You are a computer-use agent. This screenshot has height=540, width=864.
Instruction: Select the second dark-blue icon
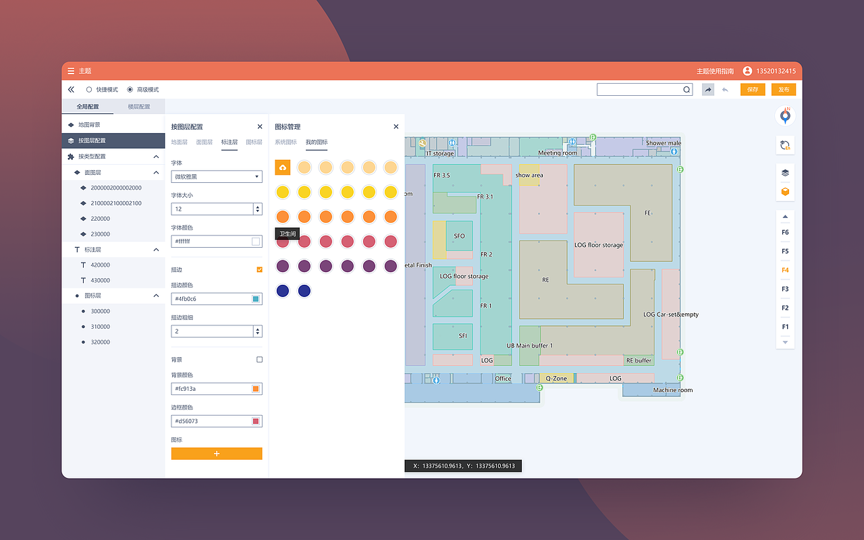tap(304, 291)
